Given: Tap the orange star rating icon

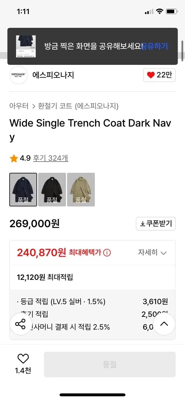Looking at the screenshot, I should (x=14, y=158).
